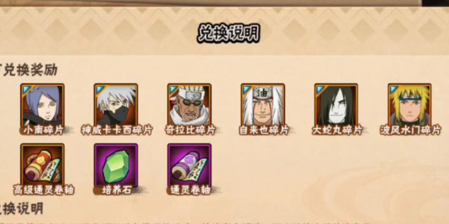Tap the 高级通灵卷轴 label
Viewport: 449px width, 224px height.
44,190
